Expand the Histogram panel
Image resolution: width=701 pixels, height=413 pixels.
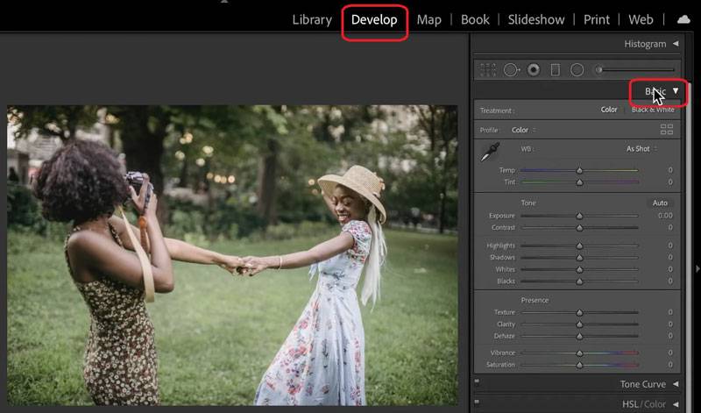(x=676, y=43)
